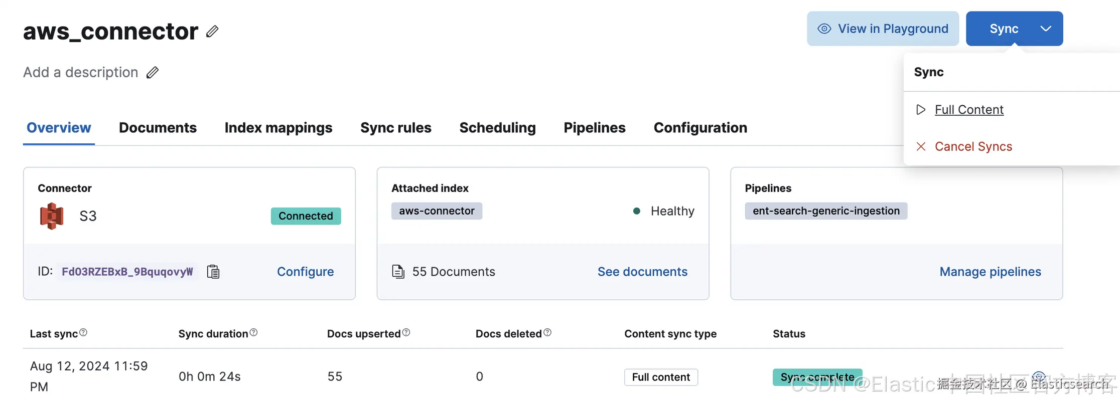Copy the connector ID with clipboard icon
Screen dimensions: 1120x402
(x=213, y=272)
